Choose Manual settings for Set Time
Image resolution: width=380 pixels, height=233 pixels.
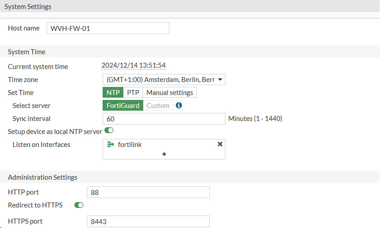(170, 93)
